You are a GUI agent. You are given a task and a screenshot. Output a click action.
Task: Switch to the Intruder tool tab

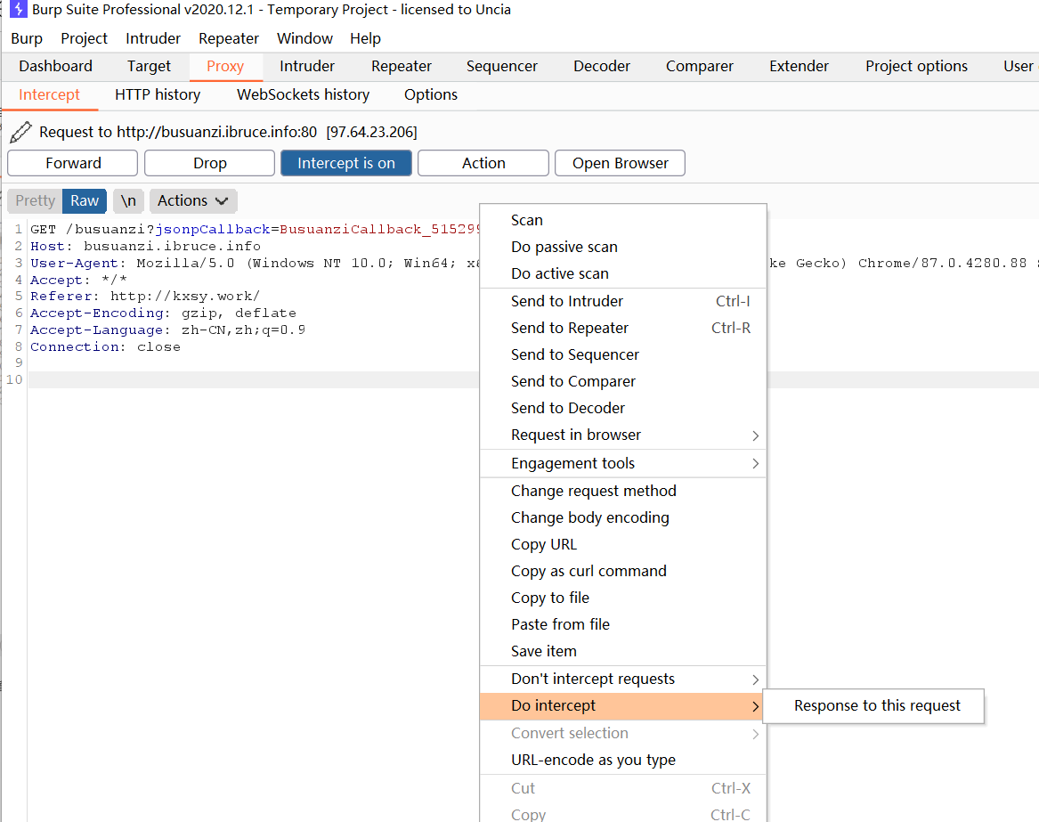click(307, 66)
